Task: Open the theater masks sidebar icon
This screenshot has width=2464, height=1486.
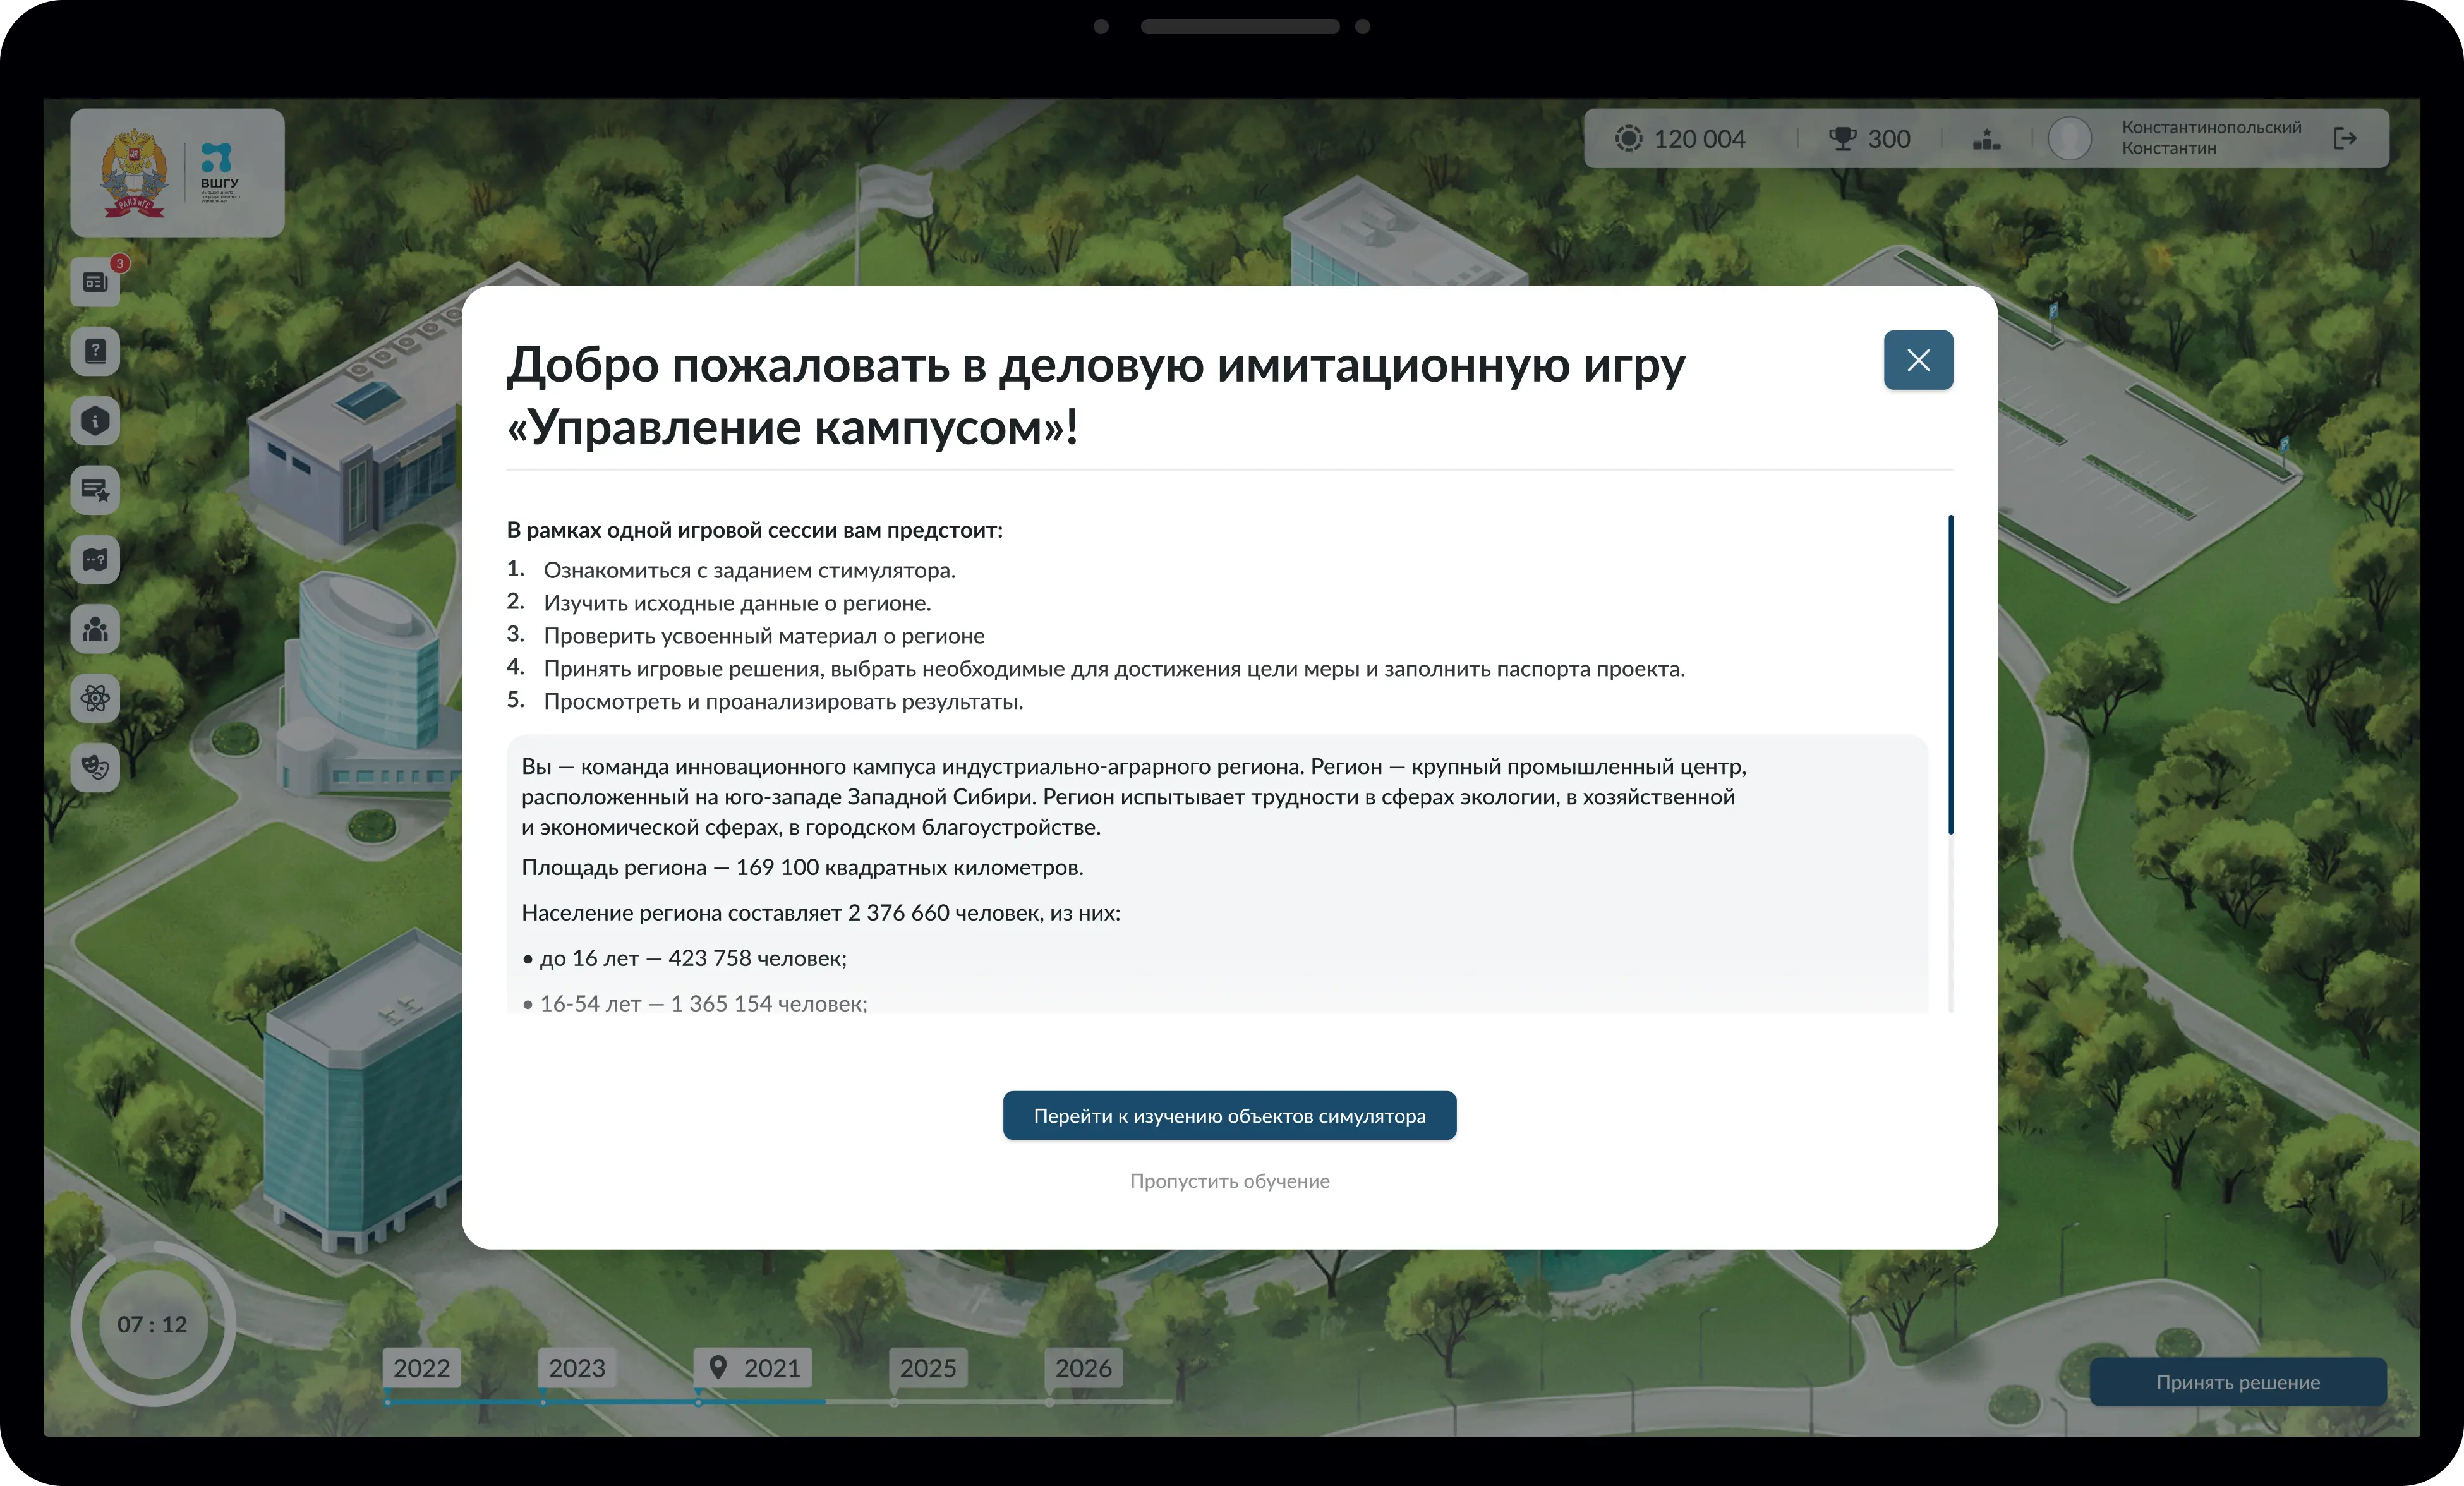Action: (x=95, y=767)
